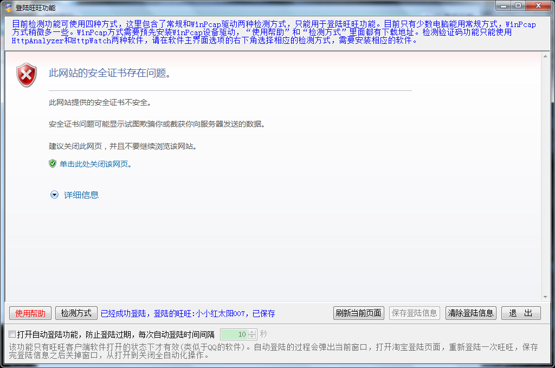Click the red shield security warning icon
The width and height of the screenshot is (555, 368).
(26, 75)
